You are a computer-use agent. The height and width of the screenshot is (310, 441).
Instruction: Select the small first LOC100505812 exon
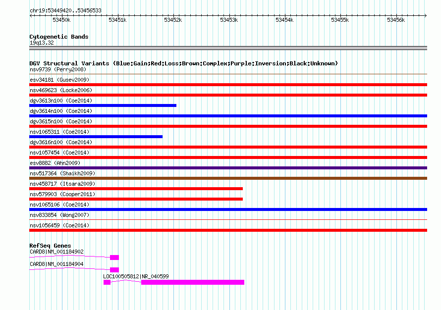tap(107, 282)
